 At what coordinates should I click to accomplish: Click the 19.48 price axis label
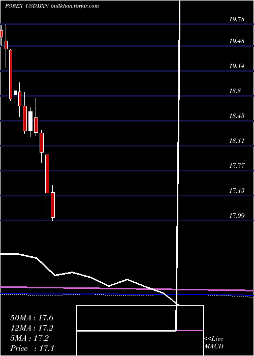click(237, 41)
